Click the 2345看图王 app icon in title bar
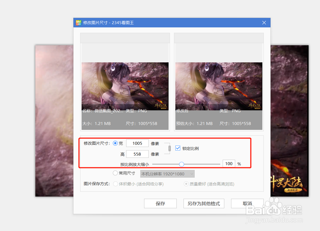This screenshot has height=231, width=320. pos(78,23)
